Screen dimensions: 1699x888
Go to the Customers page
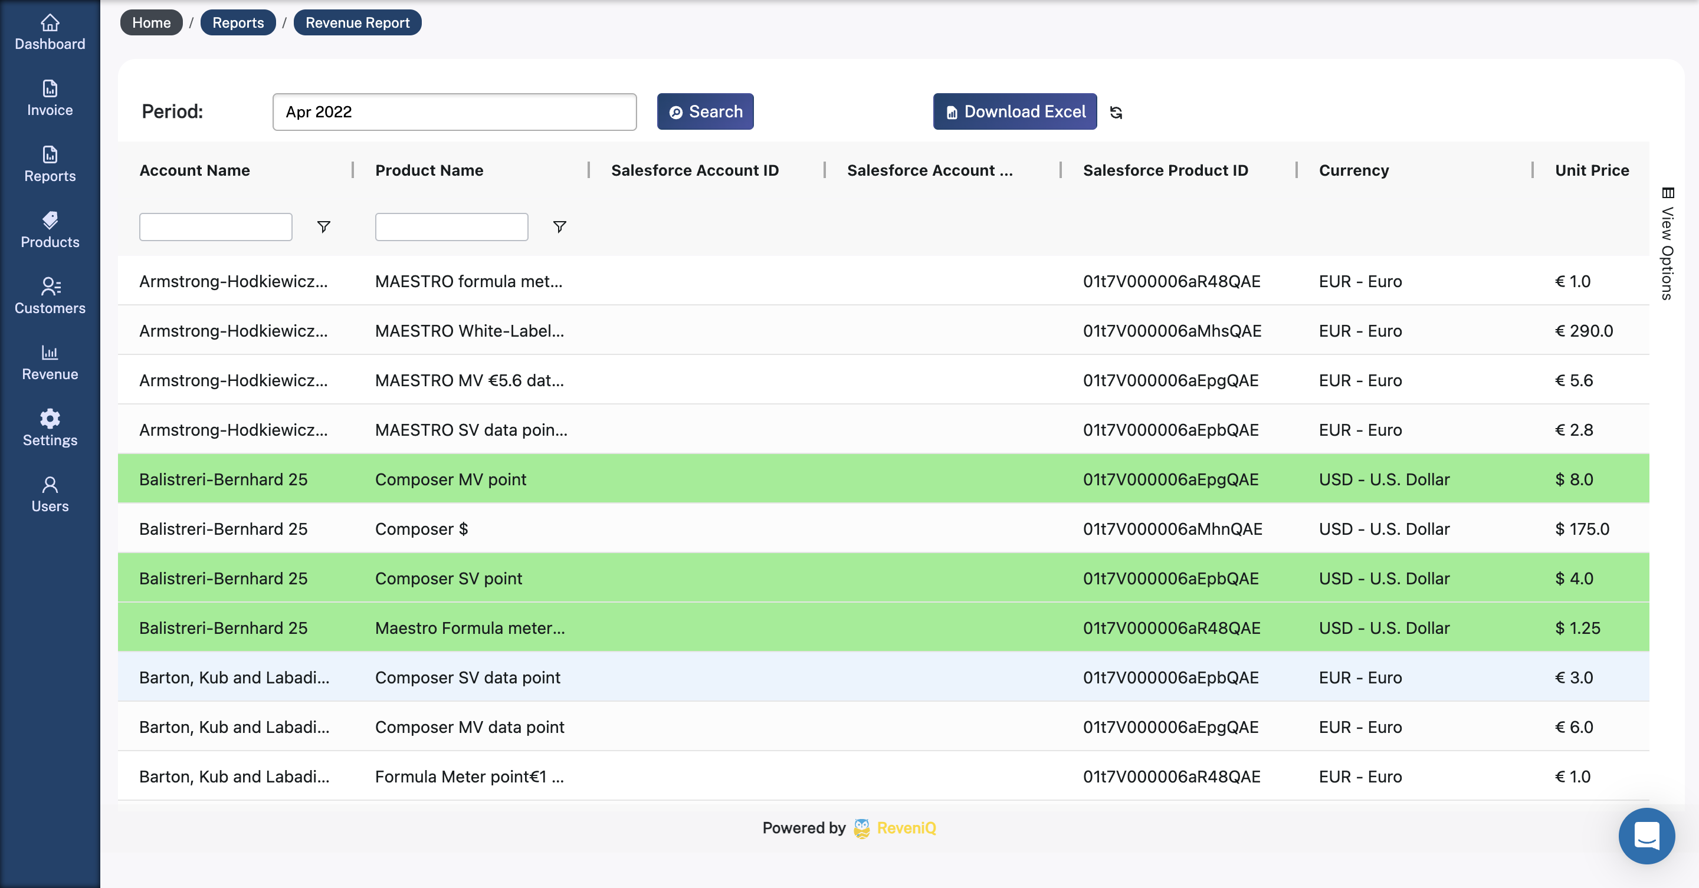(50, 295)
